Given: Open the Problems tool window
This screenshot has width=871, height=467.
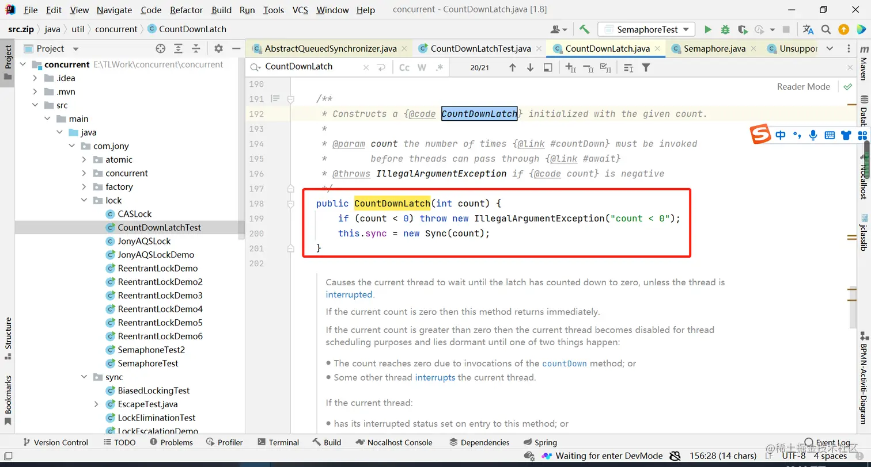Looking at the screenshot, I should 171,442.
